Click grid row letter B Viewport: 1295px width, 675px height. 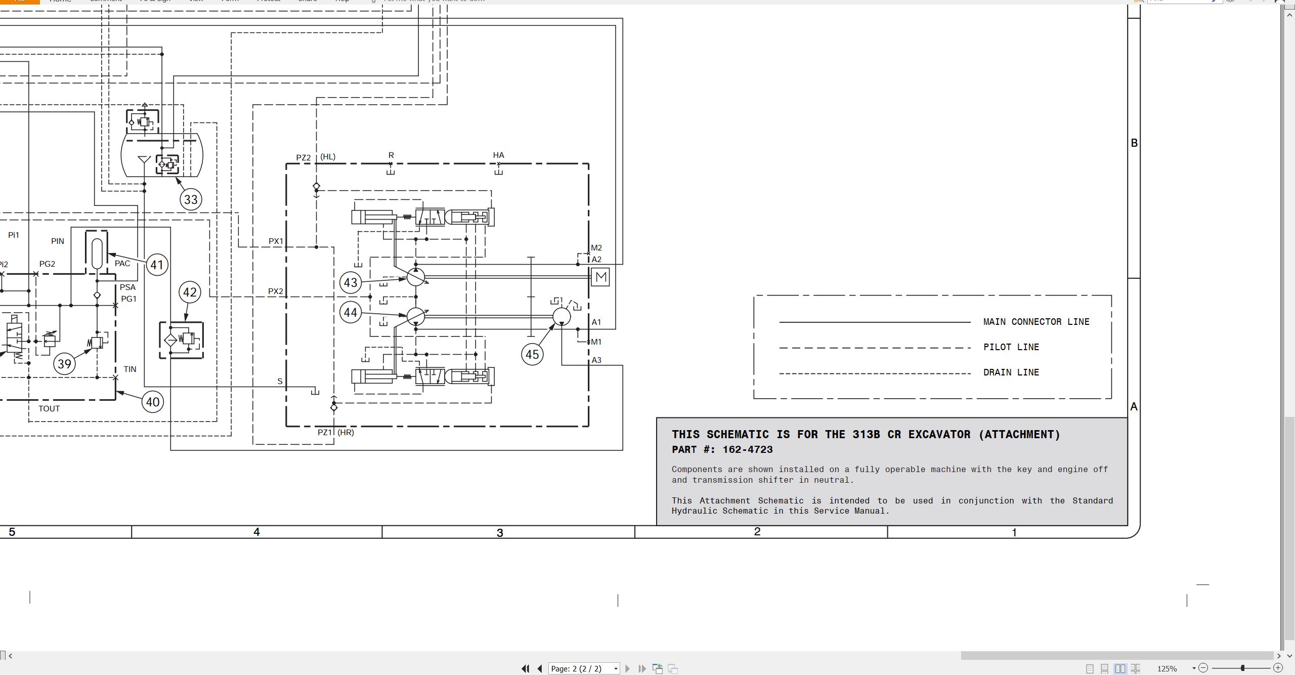click(1134, 143)
